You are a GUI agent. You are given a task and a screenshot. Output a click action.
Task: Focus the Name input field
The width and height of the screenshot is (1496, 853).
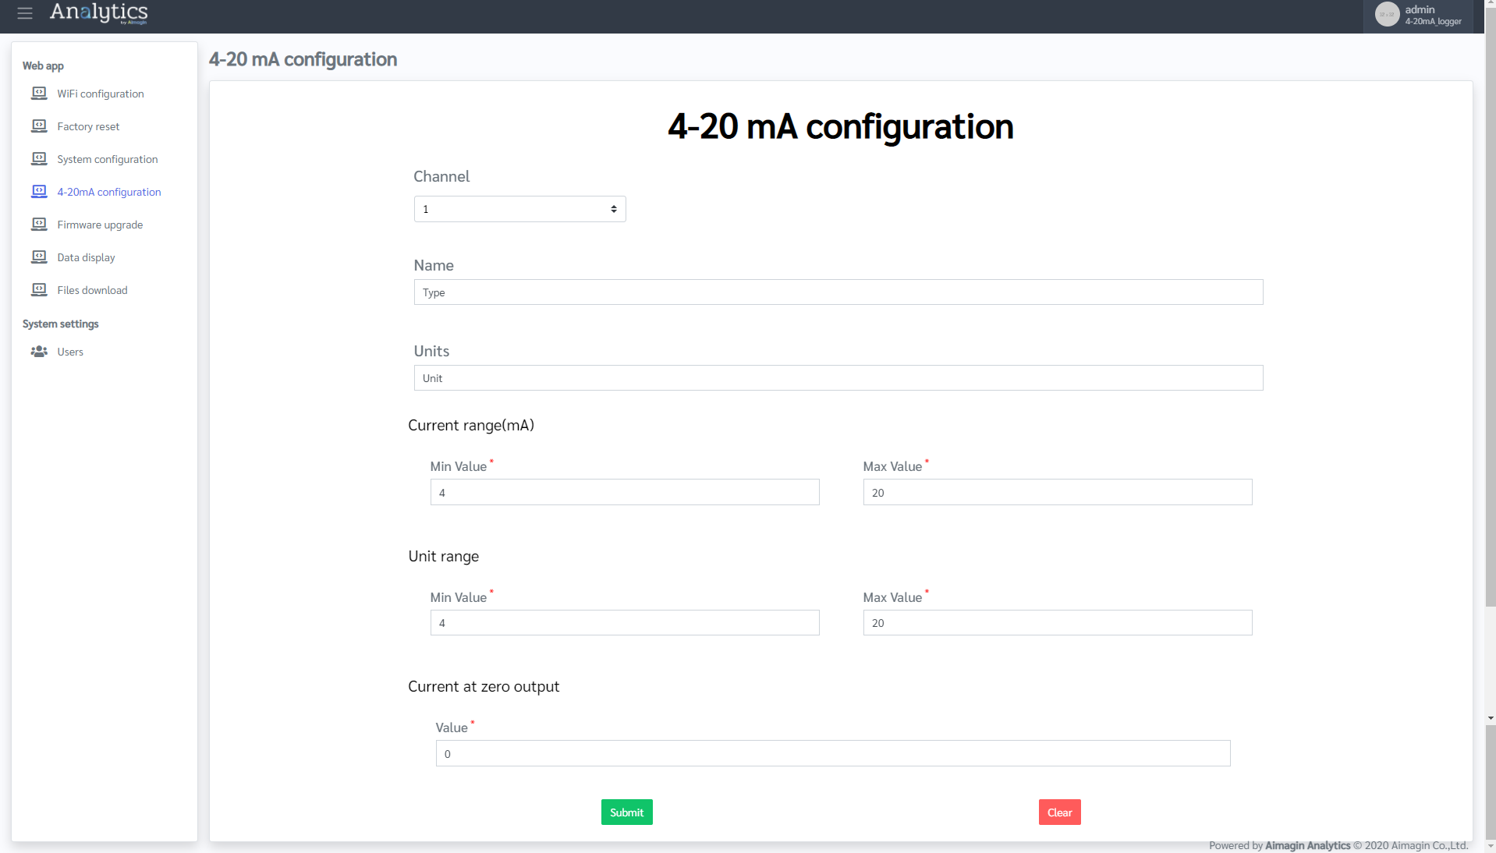(x=838, y=292)
